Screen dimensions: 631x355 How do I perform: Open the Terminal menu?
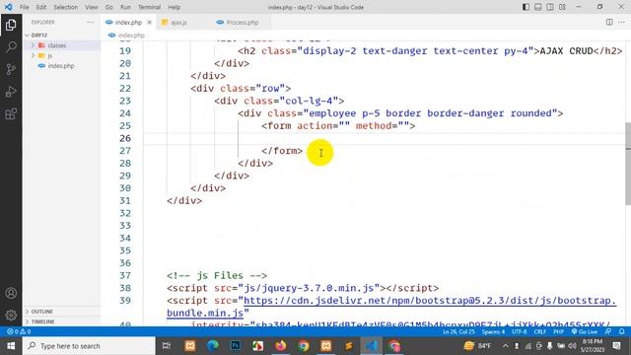click(x=149, y=7)
